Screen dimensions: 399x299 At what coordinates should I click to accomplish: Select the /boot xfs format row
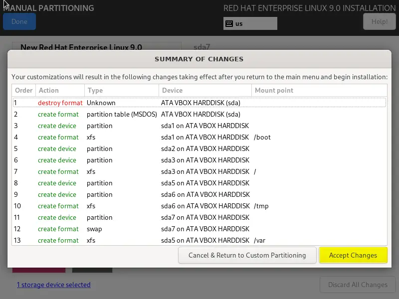click(199, 137)
